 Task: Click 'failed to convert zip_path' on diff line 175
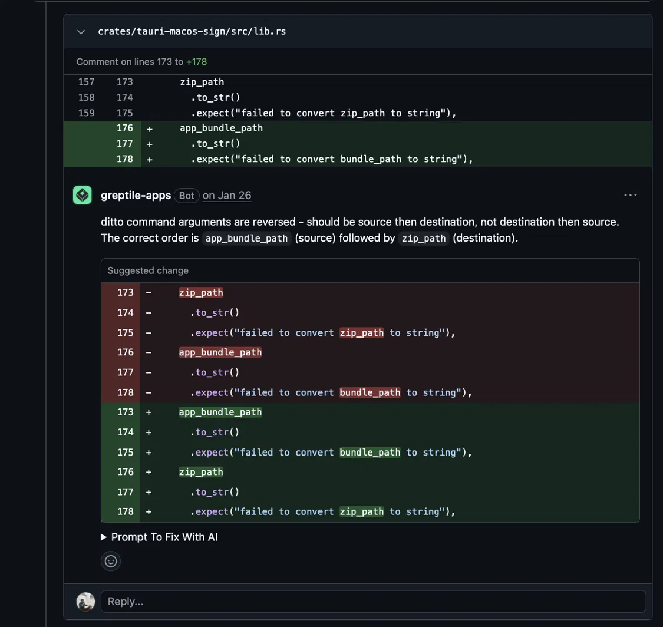pos(313,113)
